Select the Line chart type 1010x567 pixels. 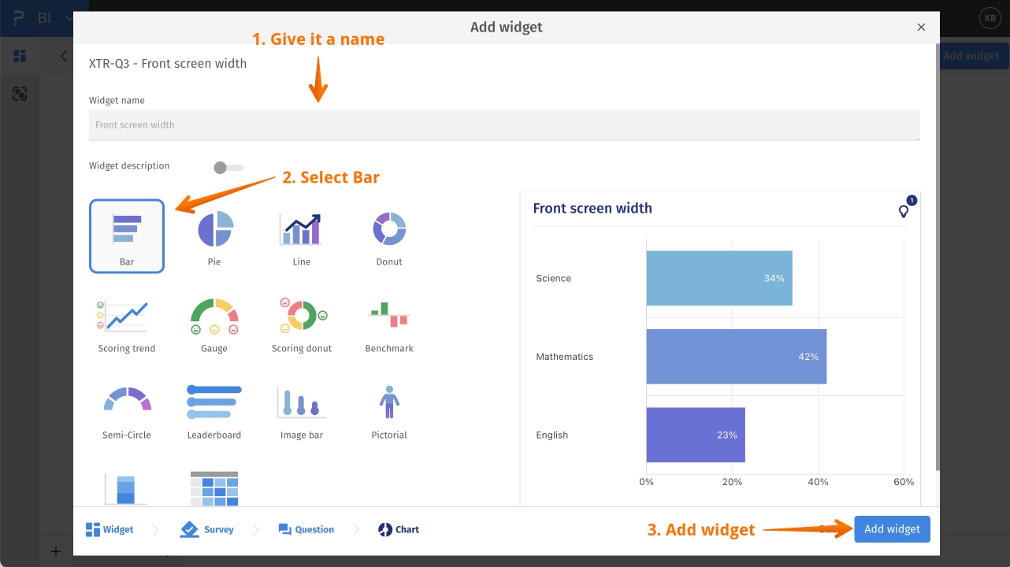[301, 235]
